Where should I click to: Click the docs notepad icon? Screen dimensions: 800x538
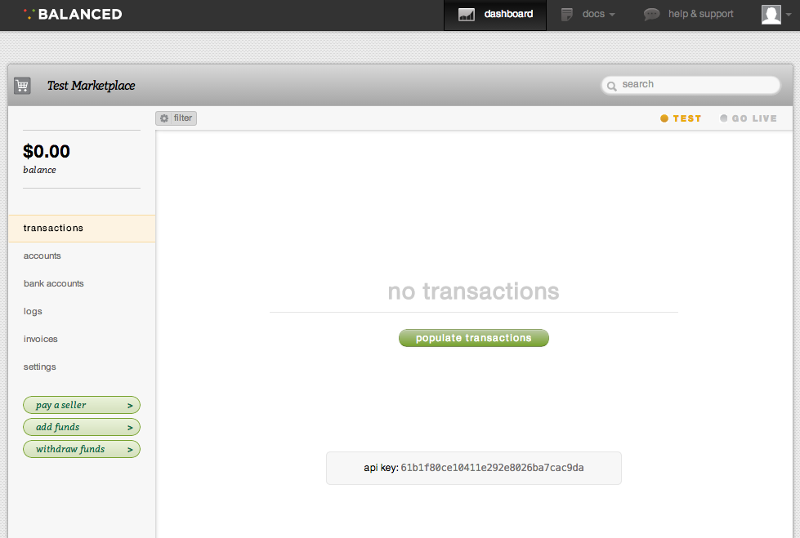[567, 14]
